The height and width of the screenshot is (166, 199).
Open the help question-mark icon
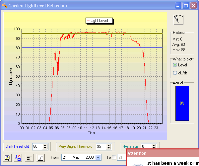(7, 157)
